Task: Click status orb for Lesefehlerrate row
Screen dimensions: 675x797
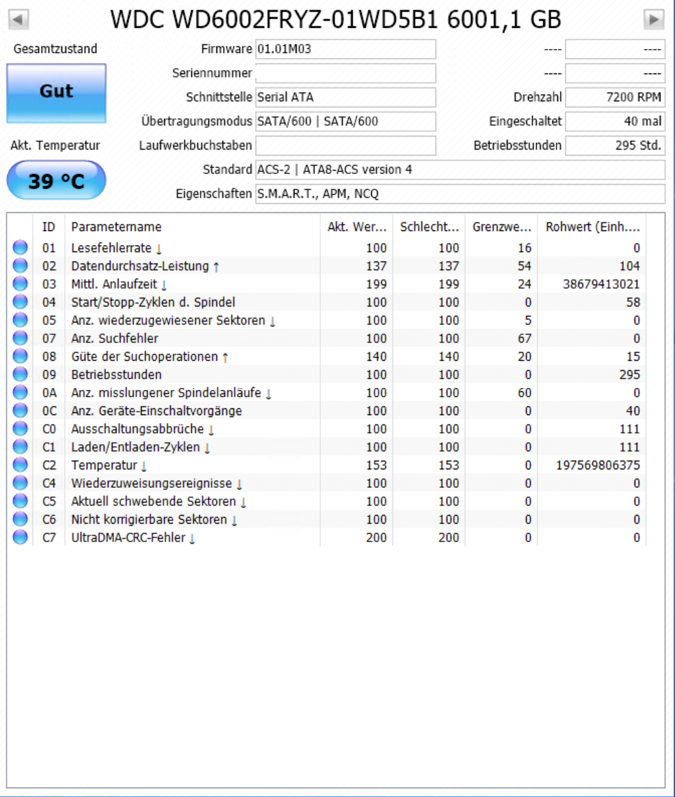Action: pyautogui.click(x=21, y=248)
